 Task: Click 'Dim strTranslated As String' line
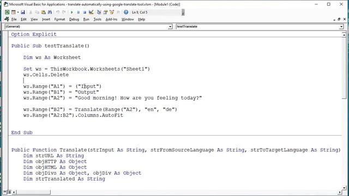(x=64, y=179)
